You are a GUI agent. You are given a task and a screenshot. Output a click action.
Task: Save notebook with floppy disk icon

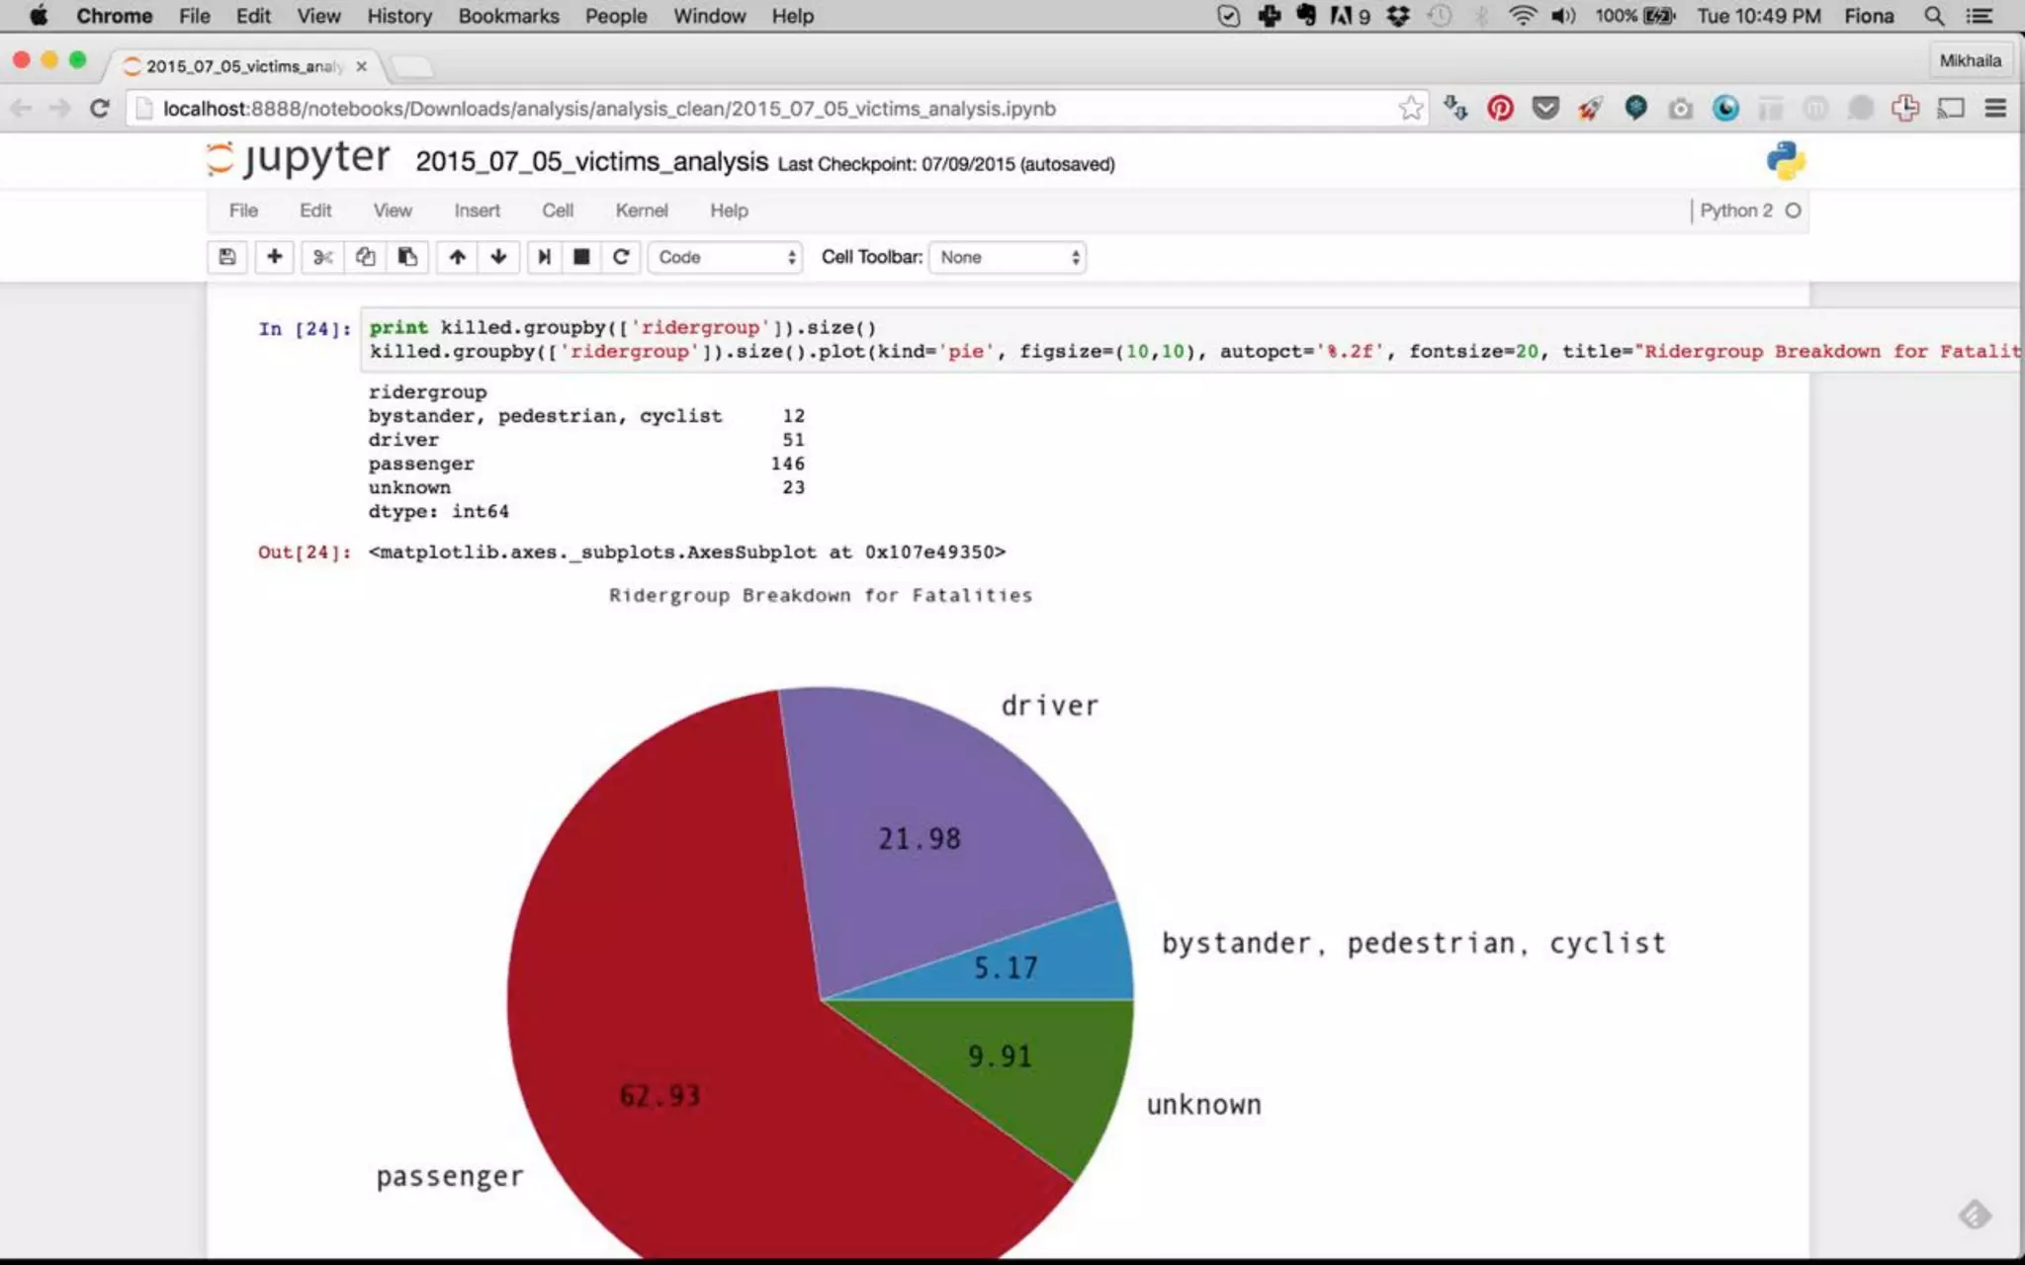[x=227, y=257]
